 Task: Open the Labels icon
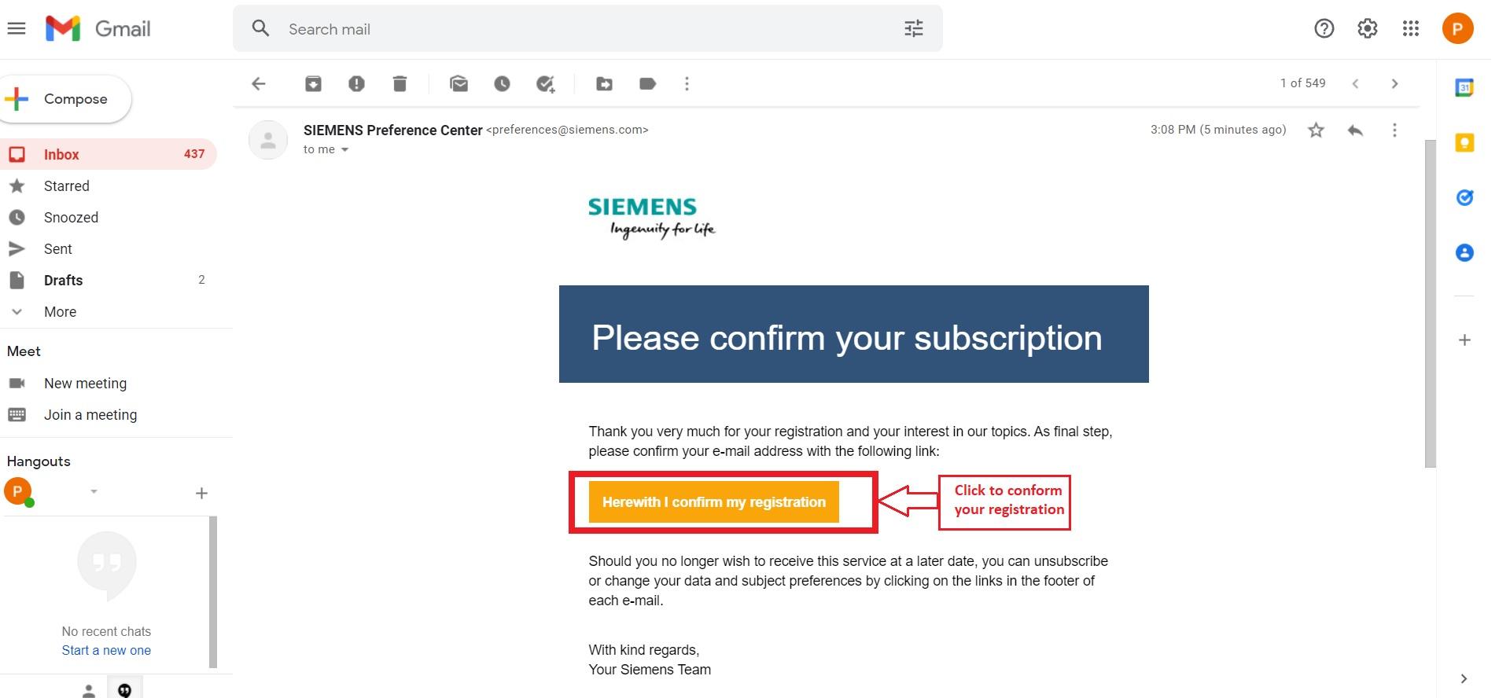point(647,83)
